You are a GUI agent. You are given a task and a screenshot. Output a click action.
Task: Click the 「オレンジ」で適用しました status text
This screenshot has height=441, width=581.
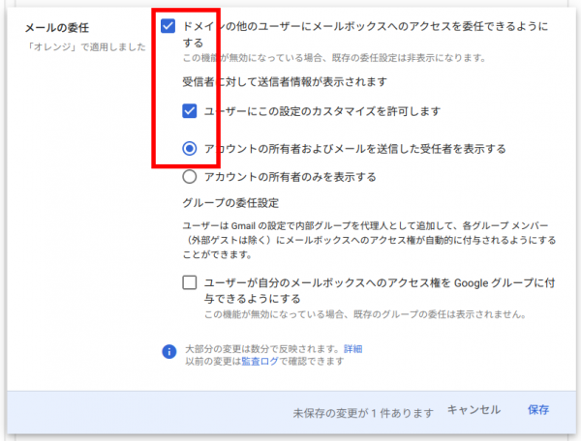tap(85, 46)
